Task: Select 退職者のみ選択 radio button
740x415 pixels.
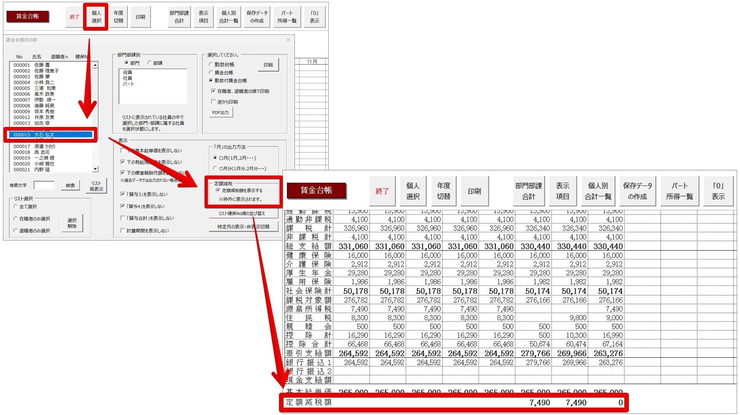Action: point(16,231)
